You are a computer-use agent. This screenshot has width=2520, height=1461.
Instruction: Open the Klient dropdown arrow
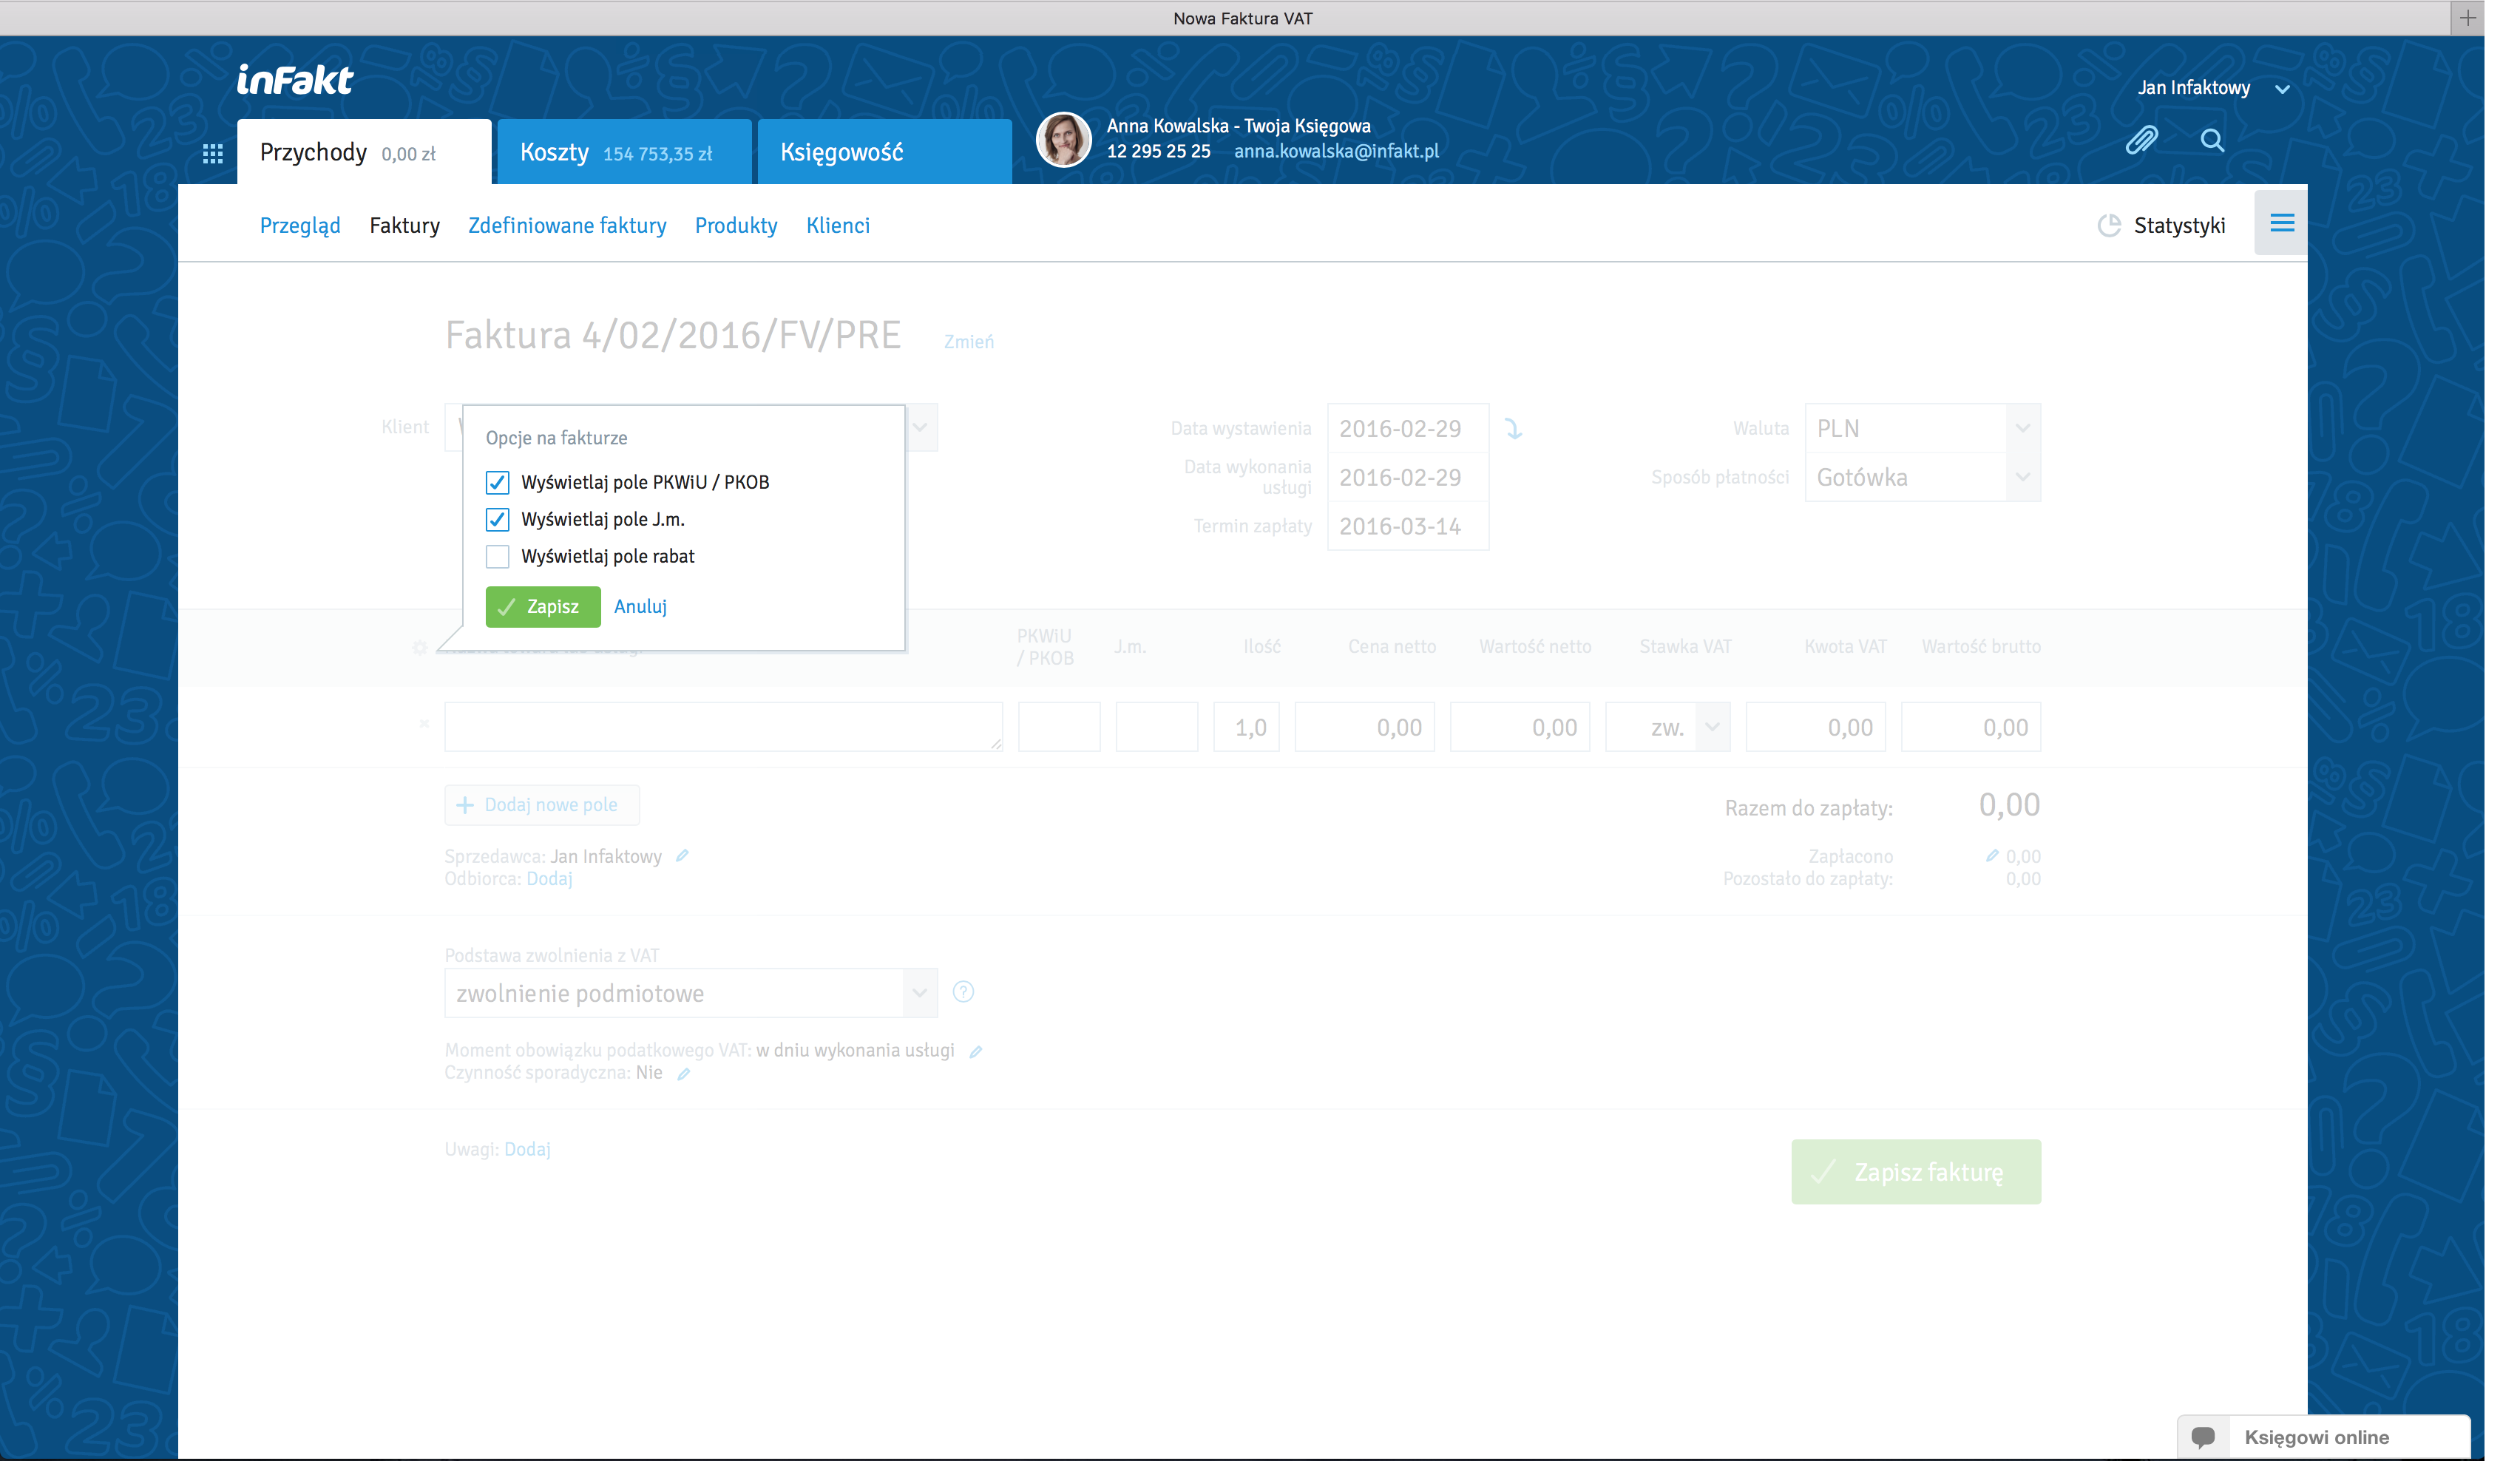pos(920,427)
